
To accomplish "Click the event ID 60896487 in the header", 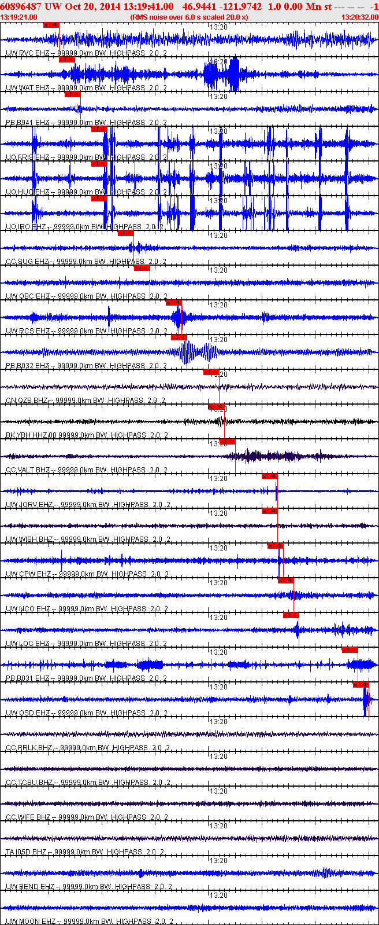I will pyautogui.click(x=21, y=6).
